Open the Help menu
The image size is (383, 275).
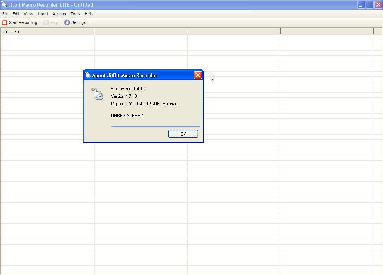tap(89, 14)
